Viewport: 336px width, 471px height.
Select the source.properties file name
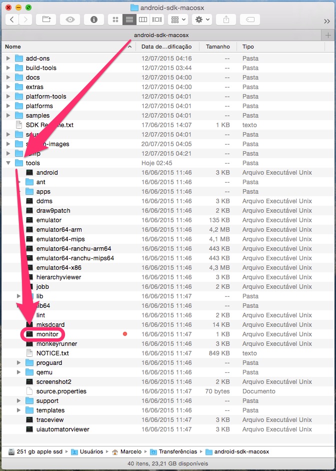(x=61, y=391)
